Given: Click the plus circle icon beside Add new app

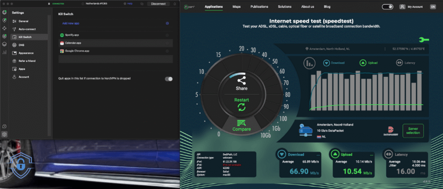Looking at the screenshot, I should click(x=167, y=23).
